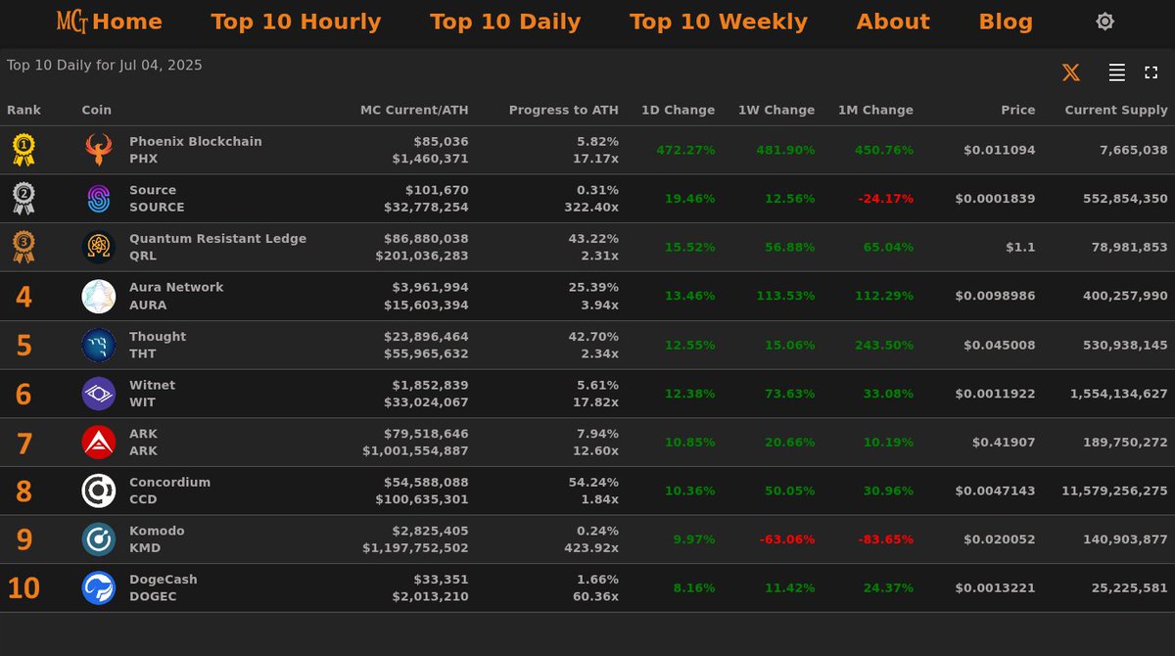Click the silver second-place medal icon

click(x=23, y=199)
